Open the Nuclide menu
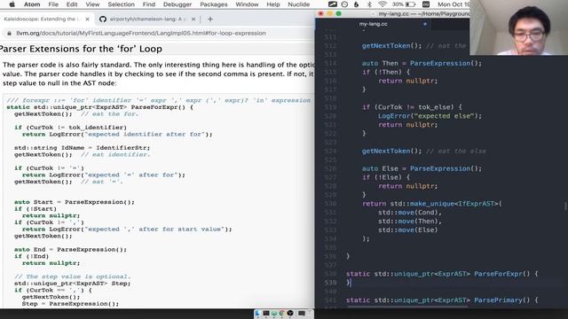 coord(298,4)
